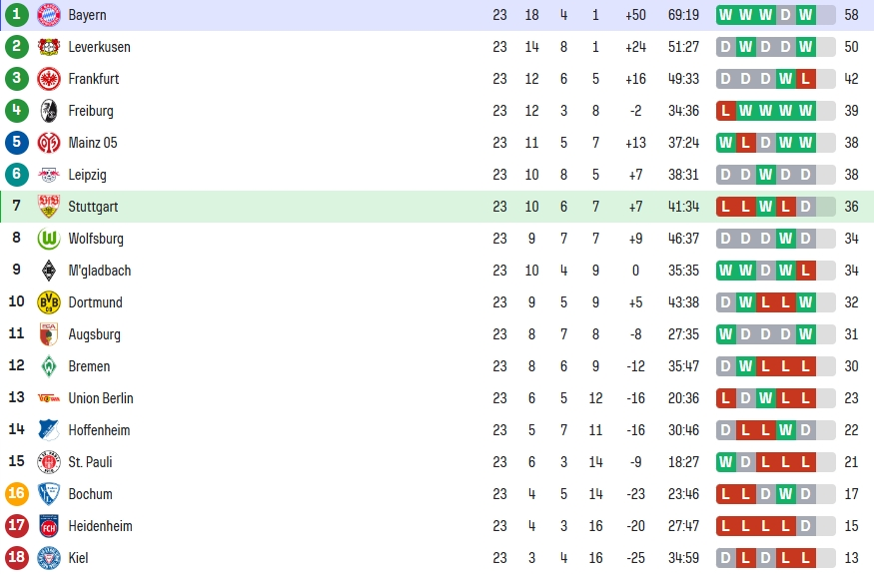Open the Heidenheim FCH crest
The image size is (874, 574).
49,526
